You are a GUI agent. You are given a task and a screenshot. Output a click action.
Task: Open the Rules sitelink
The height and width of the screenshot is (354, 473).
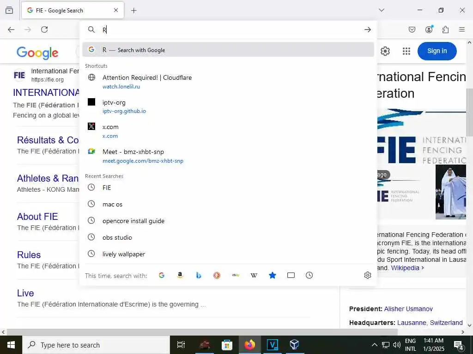point(29,254)
